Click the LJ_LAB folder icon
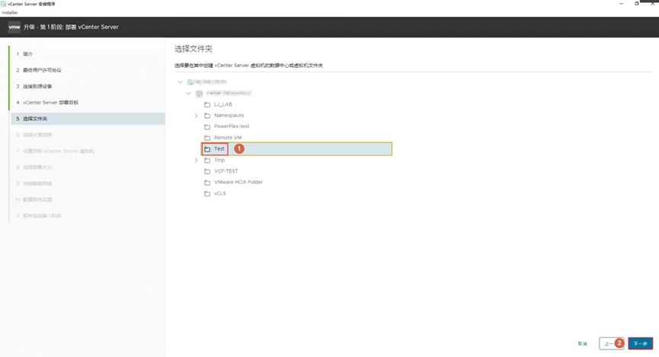 click(x=207, y=104)
